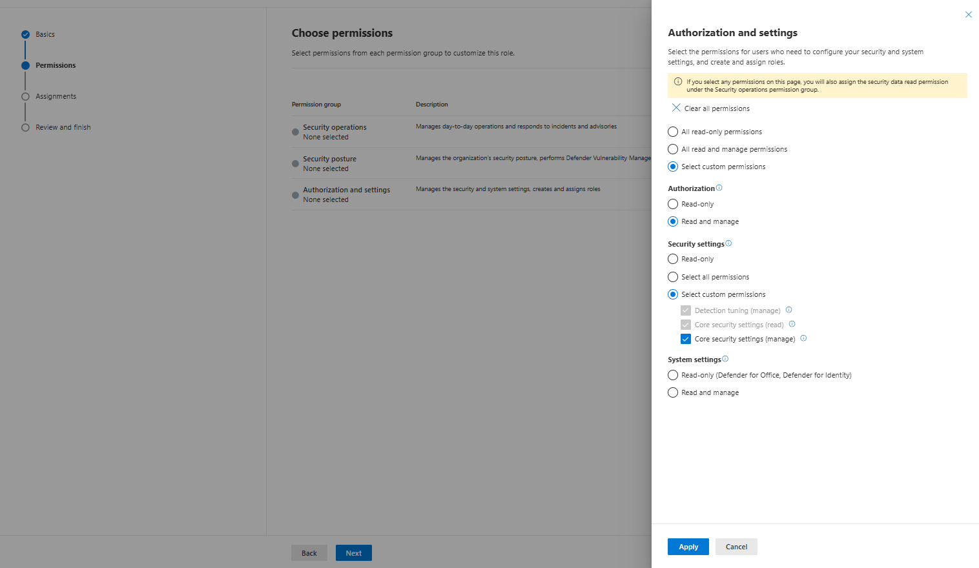This screenshot has width=979, height=568.
Task: Click the info icon beside Authorization heading
Action: [719, 188]
